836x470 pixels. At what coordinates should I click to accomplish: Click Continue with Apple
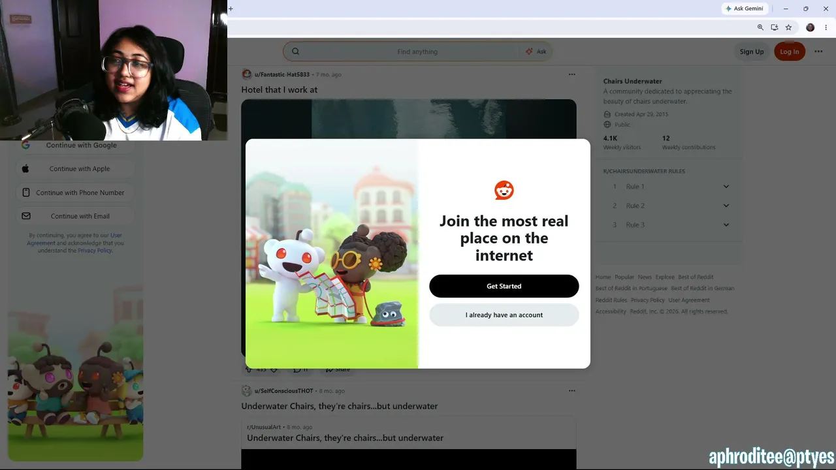[x=75, y=169]
